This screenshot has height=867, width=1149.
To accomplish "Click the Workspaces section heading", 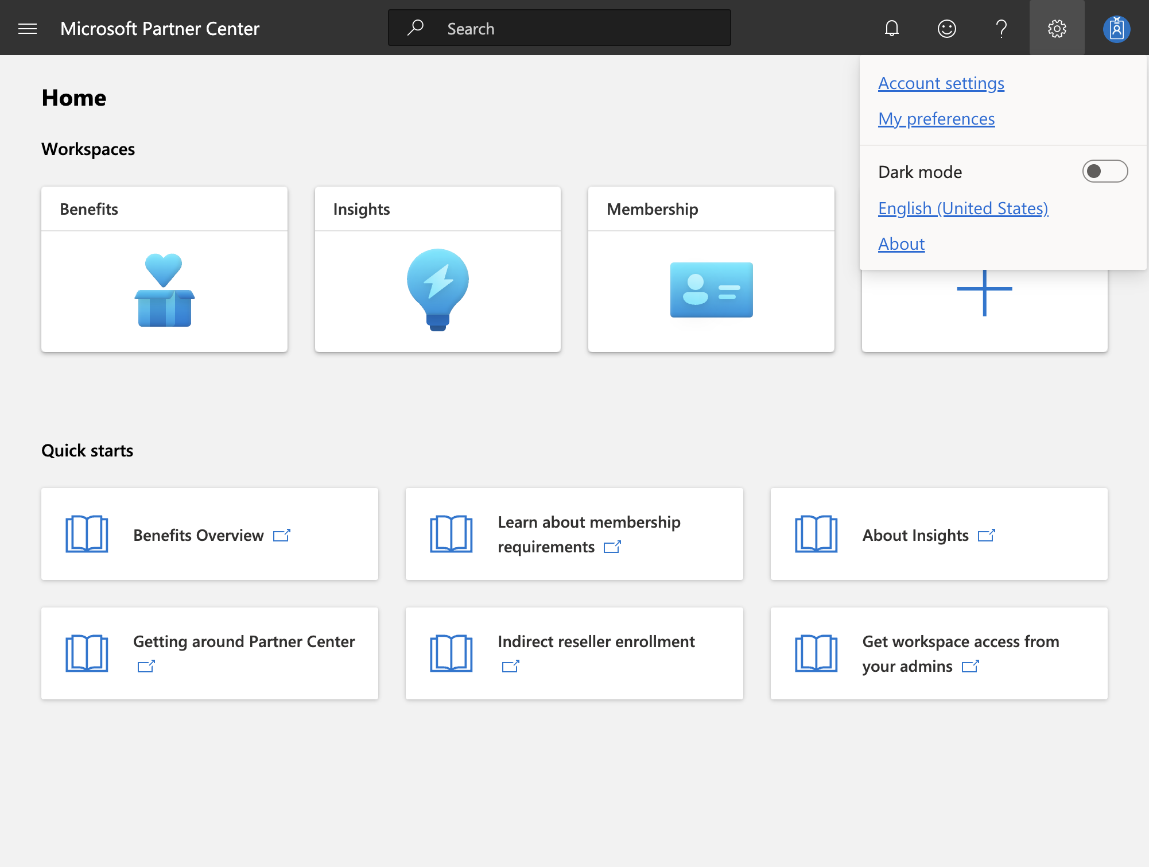I will pos(88,149).
